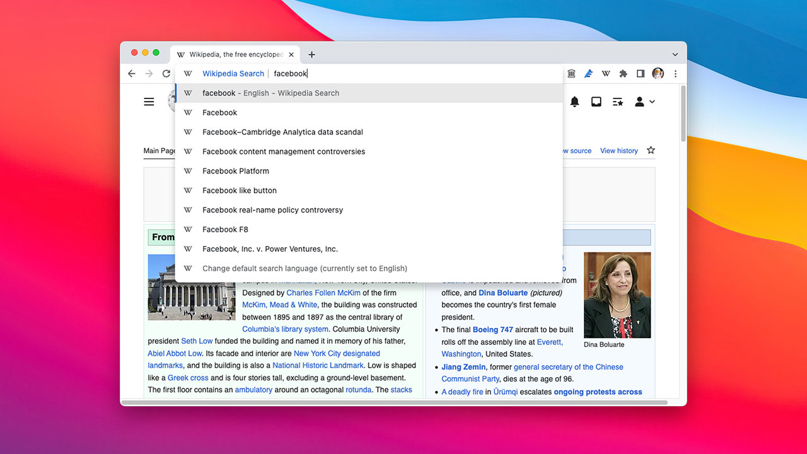Open Wikipedia alerts bell
This screenshot has height=454, width=807.
pos(574,102)
